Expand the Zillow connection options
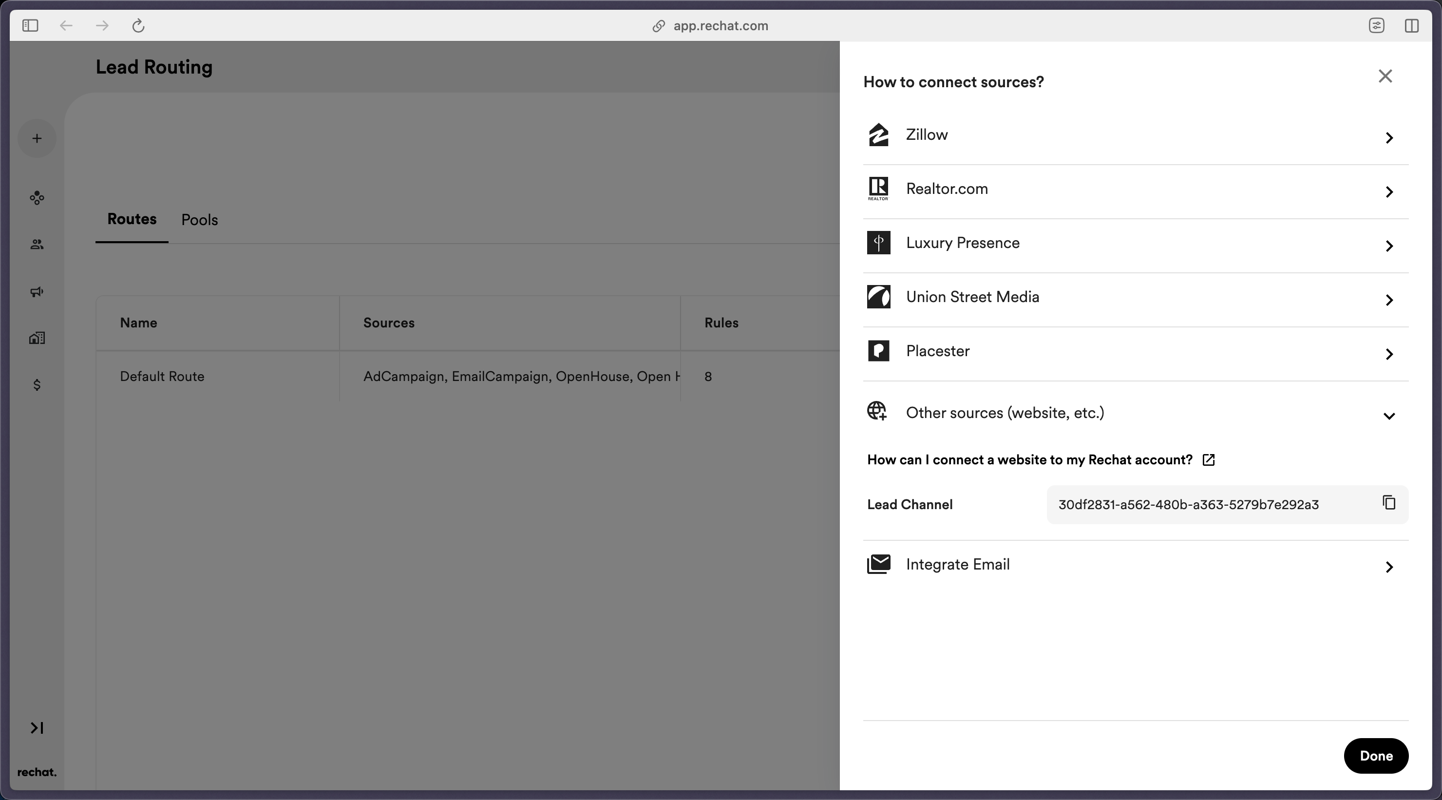This screenshot has width=1442, height=800. coord(1389,138)
